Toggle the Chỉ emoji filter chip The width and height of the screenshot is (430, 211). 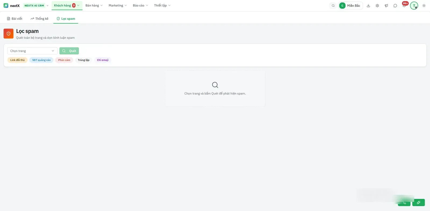[x=103, y=60]
